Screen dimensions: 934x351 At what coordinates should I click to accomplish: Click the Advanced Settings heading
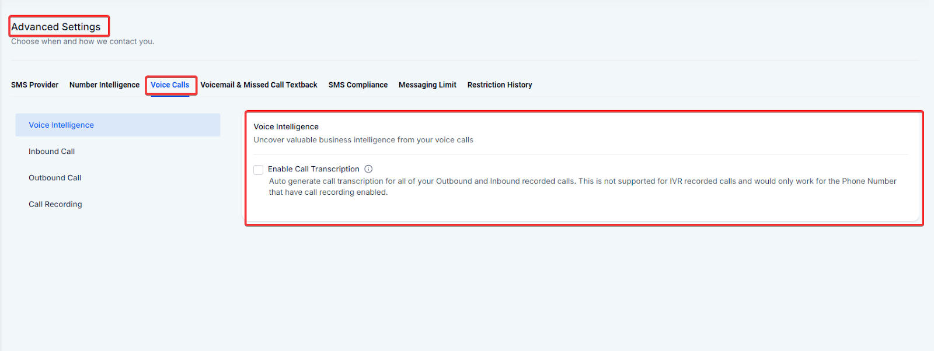point(56,27)
